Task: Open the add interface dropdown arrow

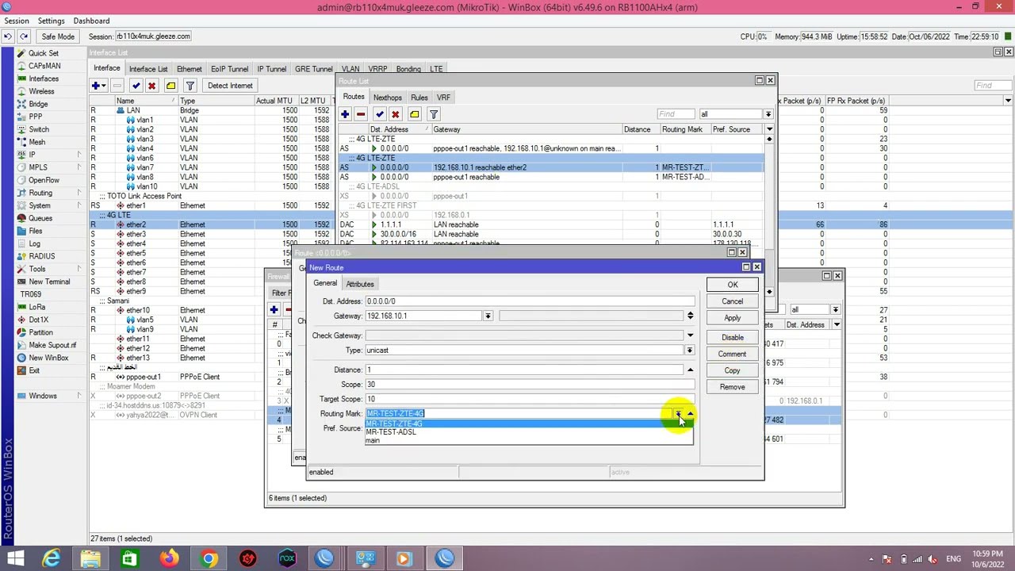Action: [x=105, y=86]
